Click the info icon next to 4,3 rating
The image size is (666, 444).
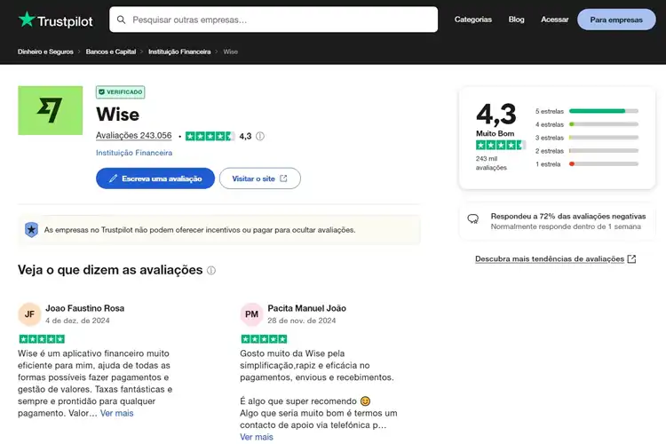coord(260,136)
